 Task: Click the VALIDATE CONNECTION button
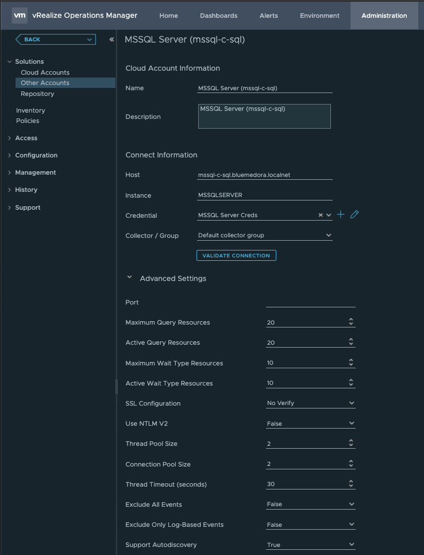point(236,255)
